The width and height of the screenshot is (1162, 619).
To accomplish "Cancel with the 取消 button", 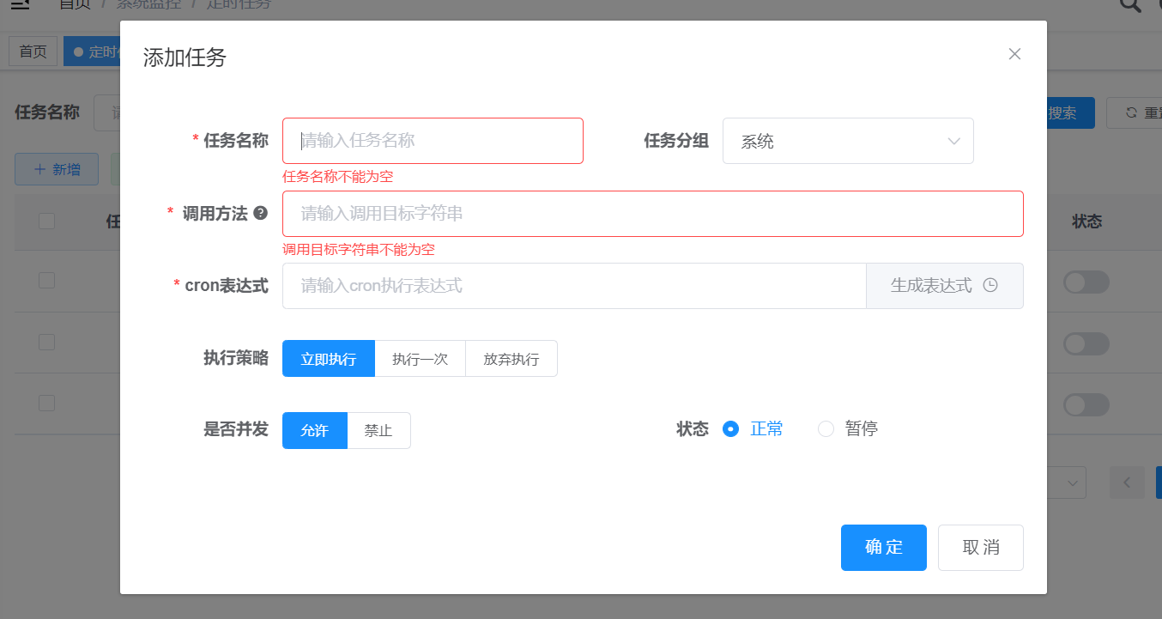I will [x=981, y=548].
